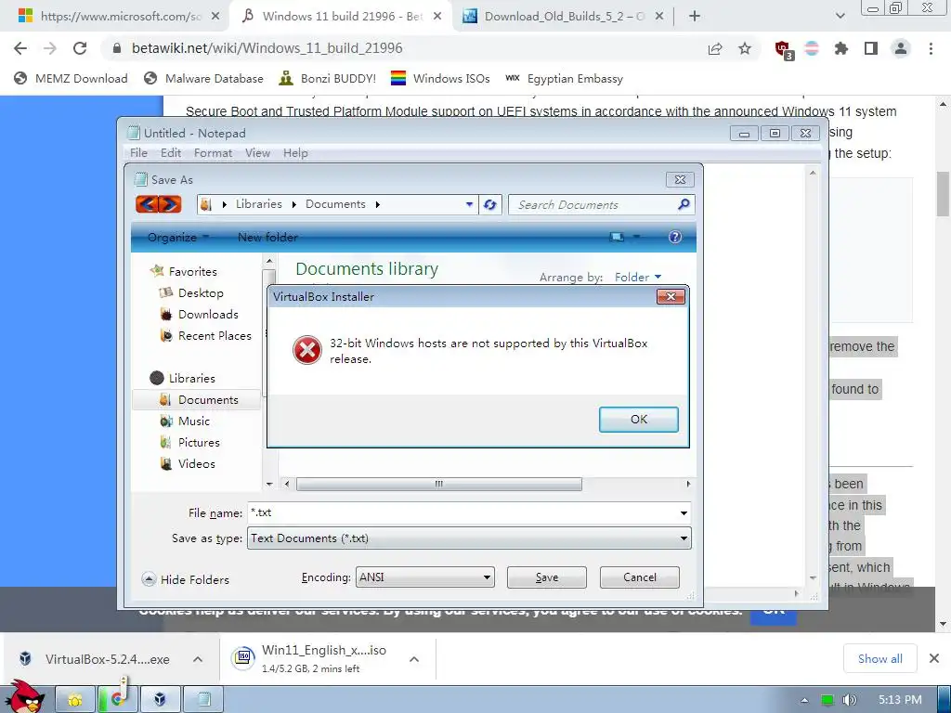Open the VirtualBox-5.2.4 exe download
Screen dimensions: 951x713
pos(96,660)
